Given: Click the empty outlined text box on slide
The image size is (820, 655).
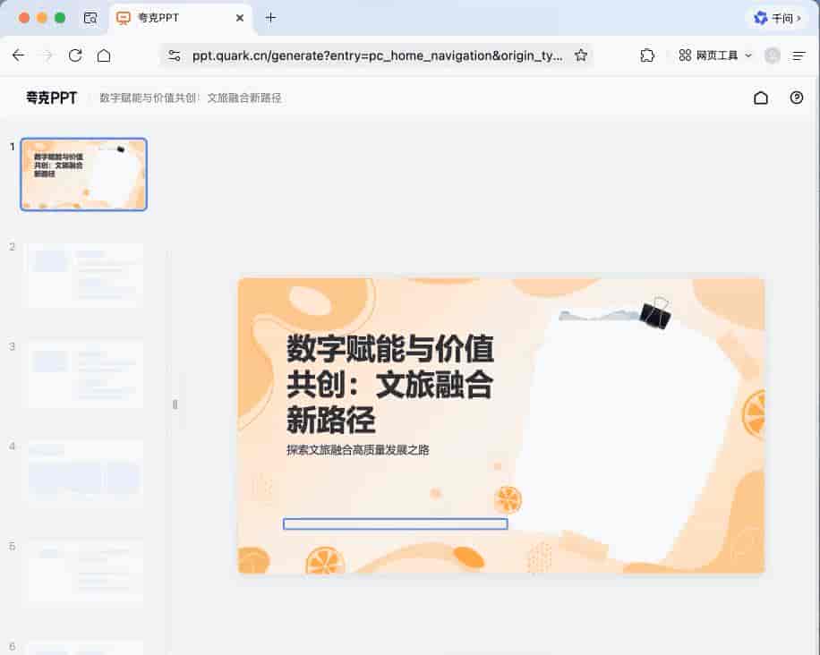Looking at the screenshot, I should click(x=396, y=523).
